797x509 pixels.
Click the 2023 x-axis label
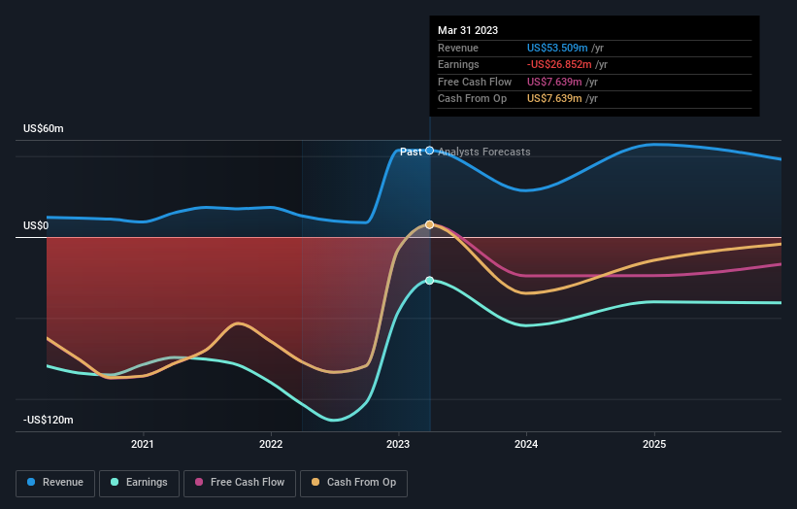398,445
